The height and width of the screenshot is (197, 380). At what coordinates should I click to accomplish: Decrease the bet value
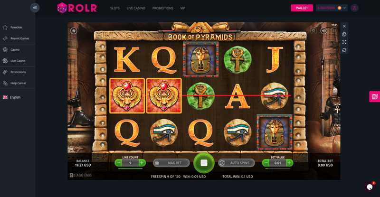pyautogui.click(x=266, y=163)
